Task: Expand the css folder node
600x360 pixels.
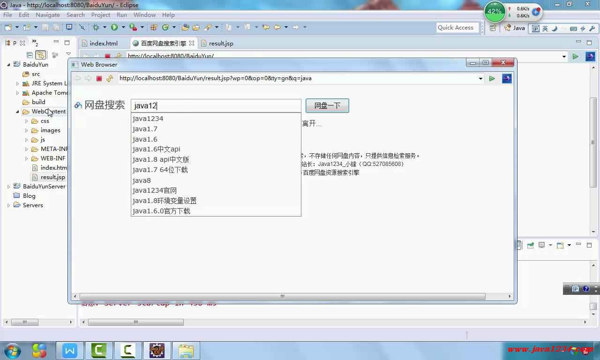Action: (27, 121)
